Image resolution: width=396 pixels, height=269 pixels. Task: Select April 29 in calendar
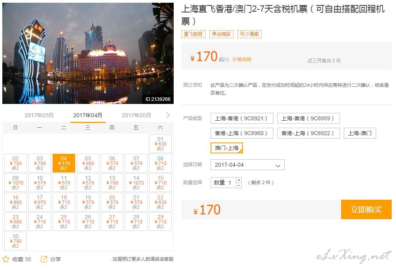[160, 222]
